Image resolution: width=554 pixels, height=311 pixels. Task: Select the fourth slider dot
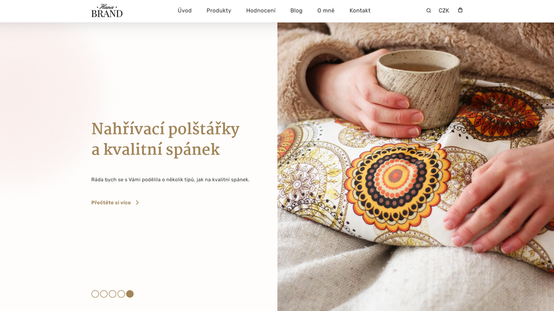click(x=121, y=294)
